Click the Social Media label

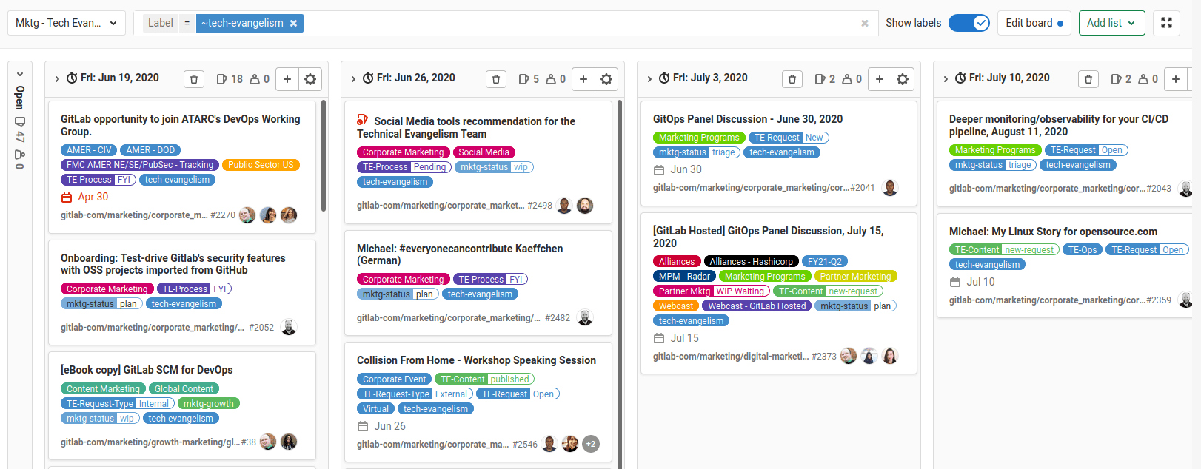(484, 152)
